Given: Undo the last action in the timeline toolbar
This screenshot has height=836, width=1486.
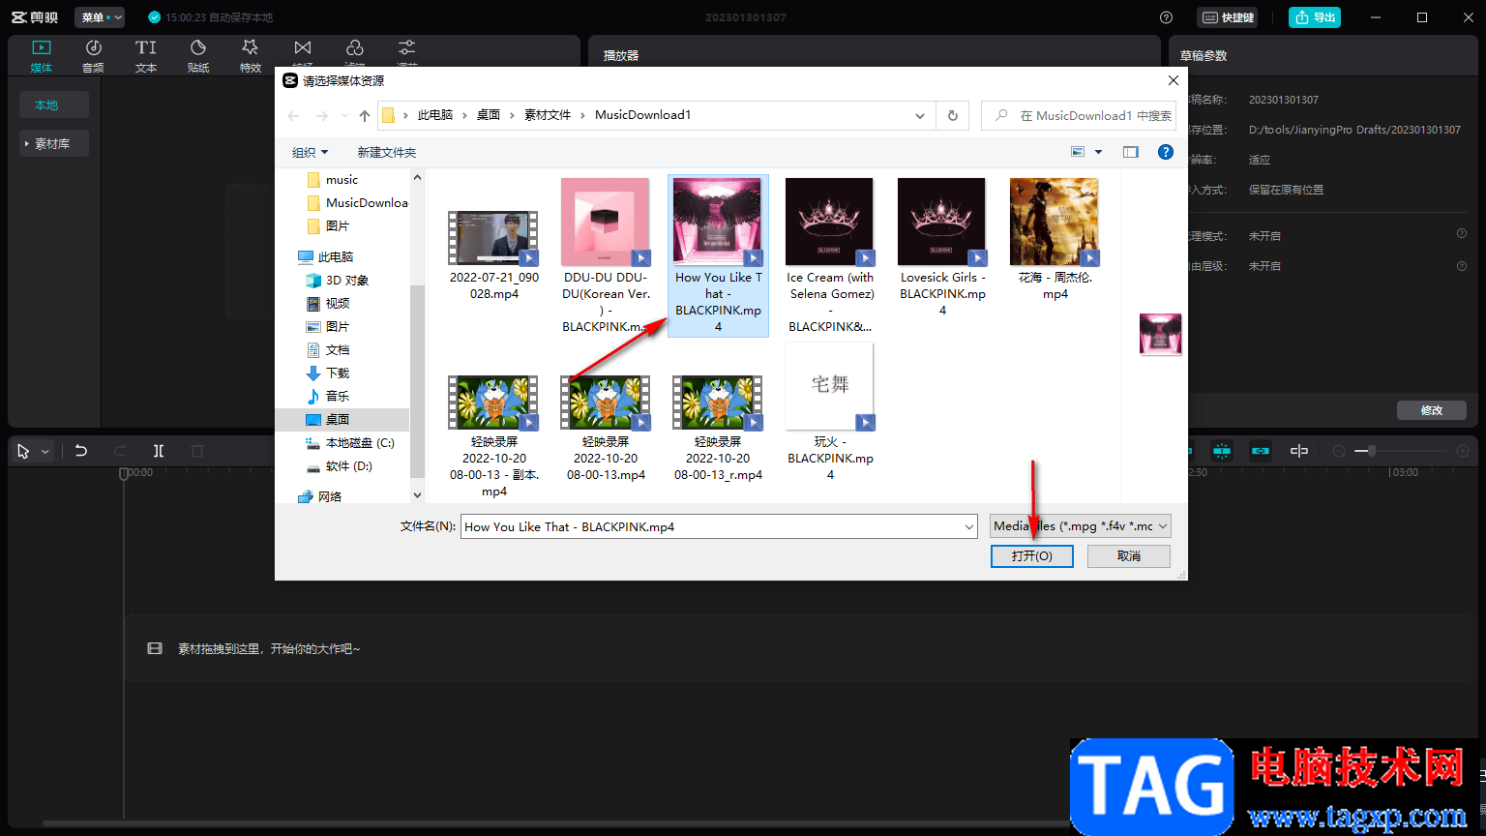Looking at the screenshot, I should click(81, 451).
